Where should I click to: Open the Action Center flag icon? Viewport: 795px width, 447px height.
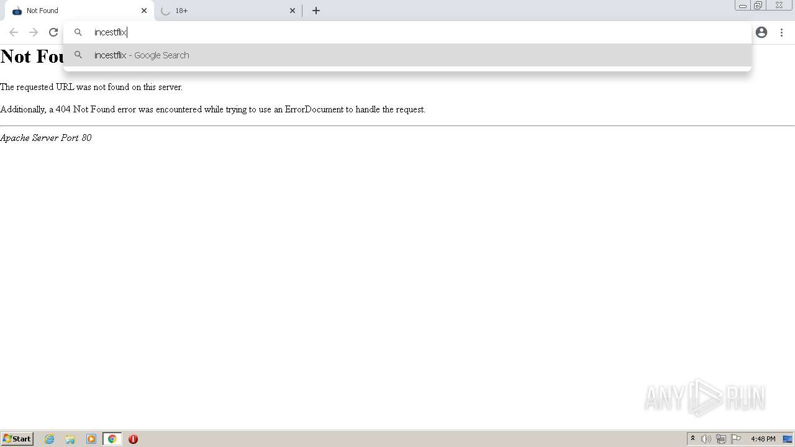click(x=736, y=439)
